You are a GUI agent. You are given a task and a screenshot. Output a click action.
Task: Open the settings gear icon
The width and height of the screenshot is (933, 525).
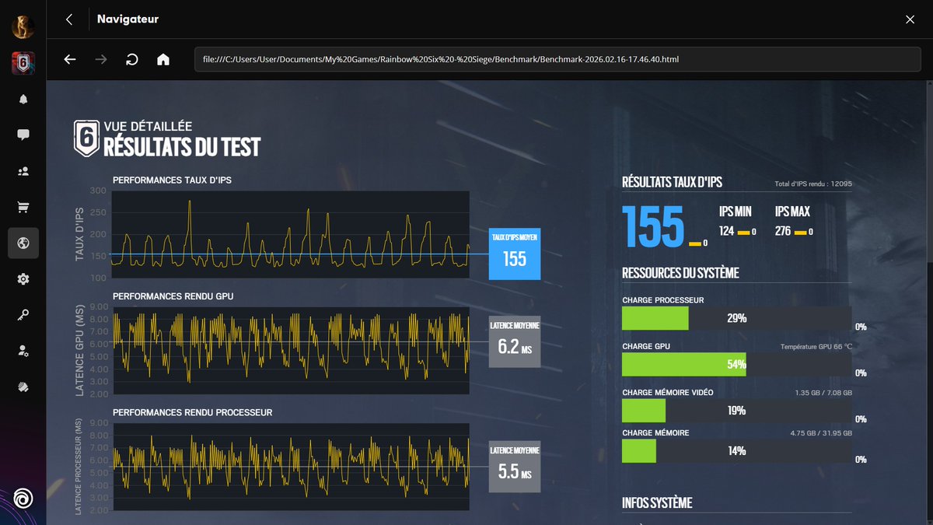[x=23, y=279]
